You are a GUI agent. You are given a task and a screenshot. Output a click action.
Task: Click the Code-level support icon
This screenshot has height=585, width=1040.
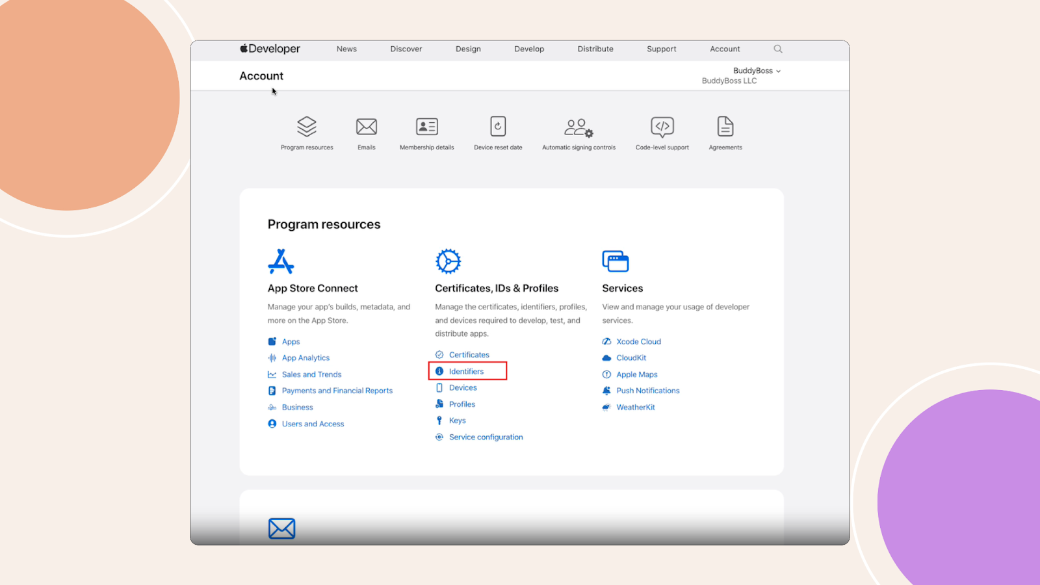click(662, 127)
